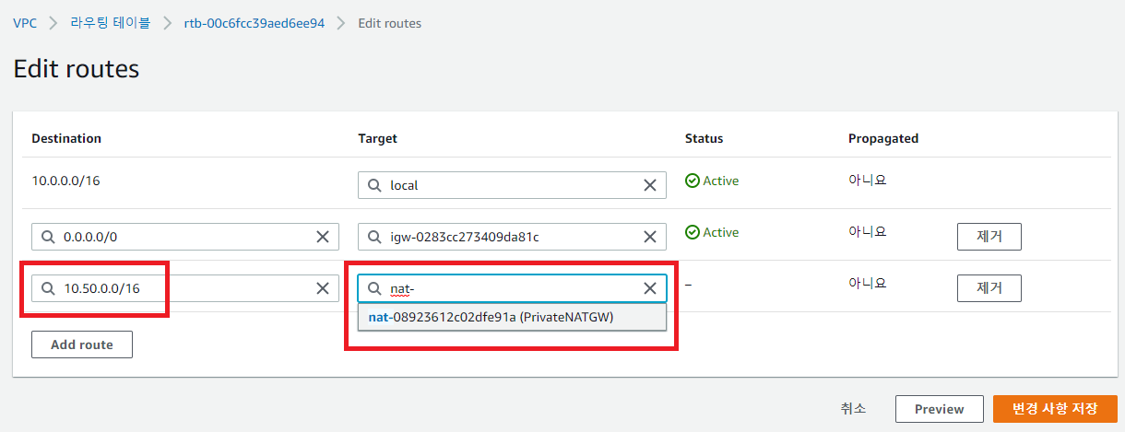Save changes with 변경 사항 저장
The width and height of the screenshot is (1125, 432).
pos(1055,409)
